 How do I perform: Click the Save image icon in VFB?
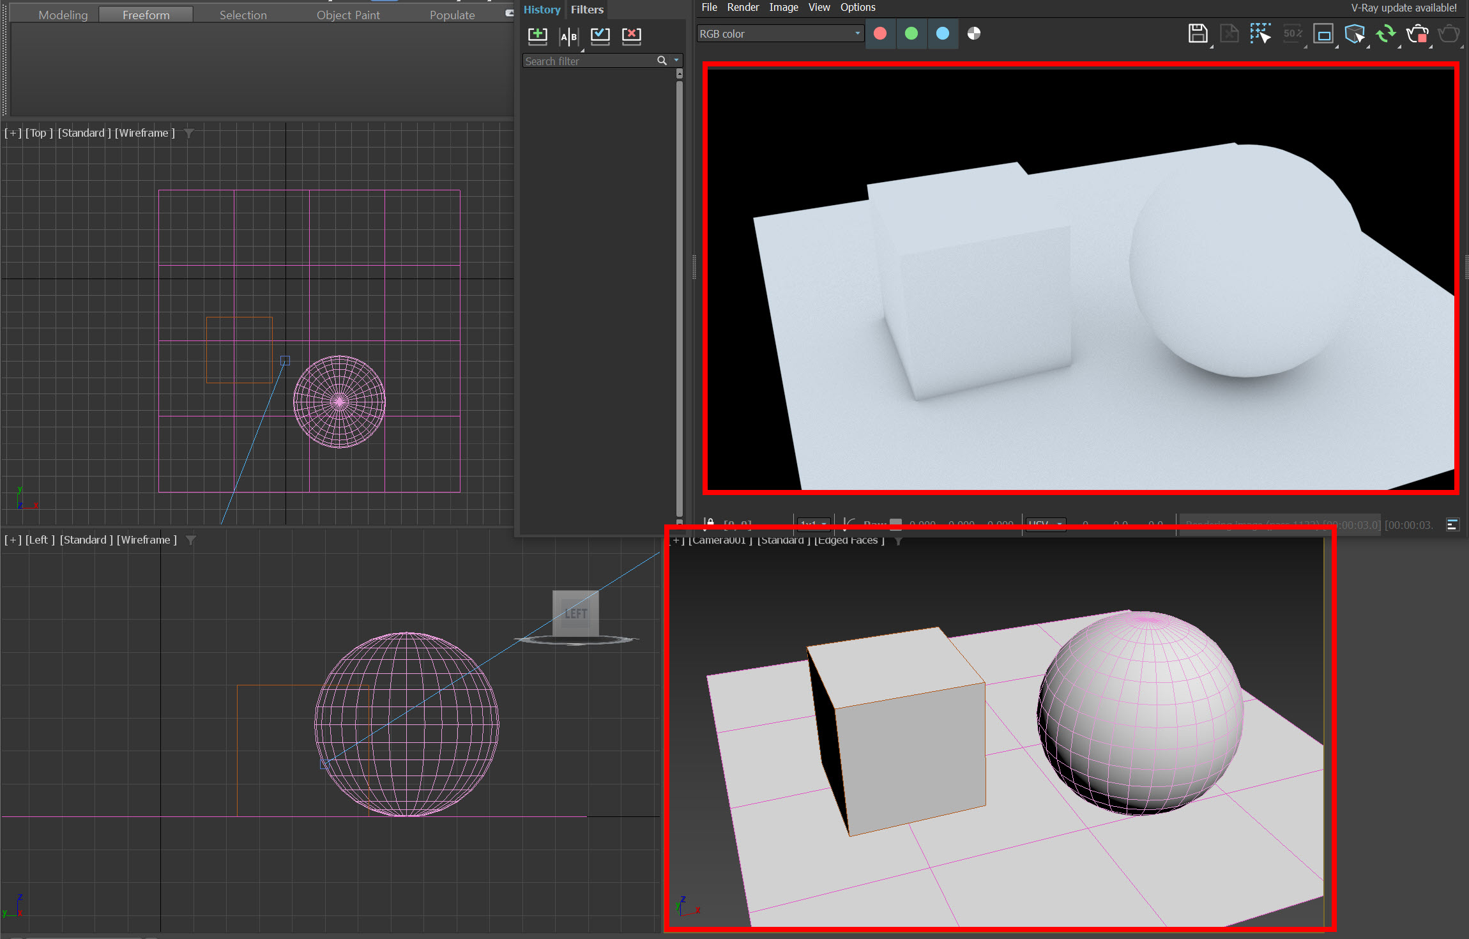[x=1198, y=34]
